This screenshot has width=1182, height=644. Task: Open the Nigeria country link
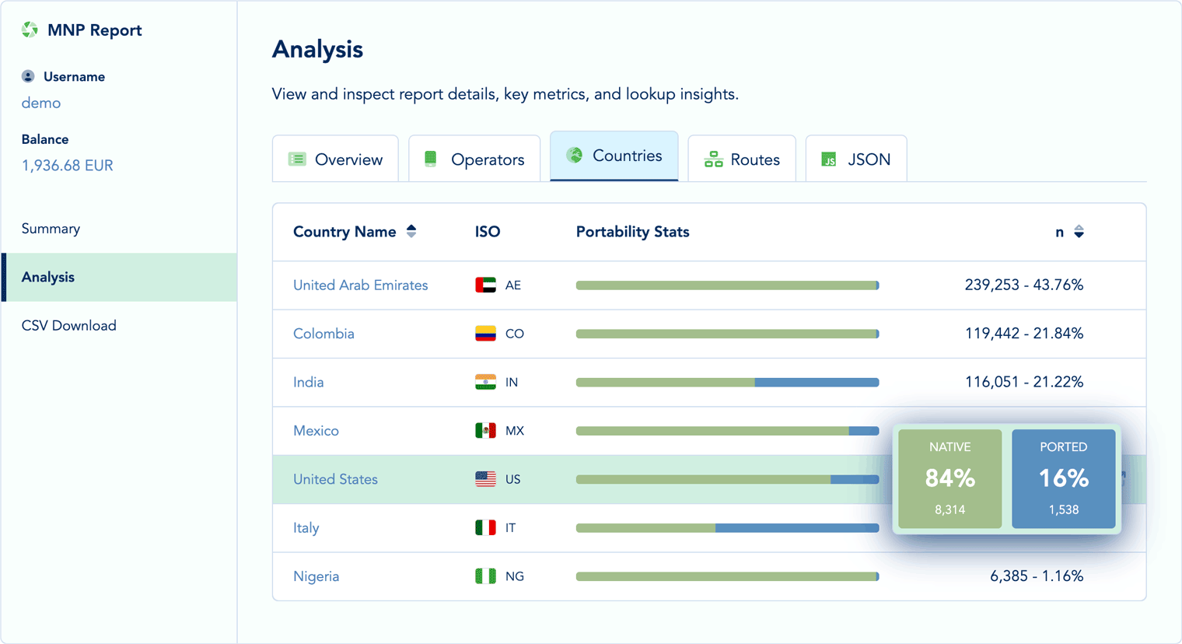316,576
